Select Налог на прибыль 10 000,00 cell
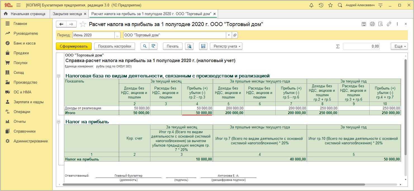The height and width of the screenshot is (191, 414). 181,159
